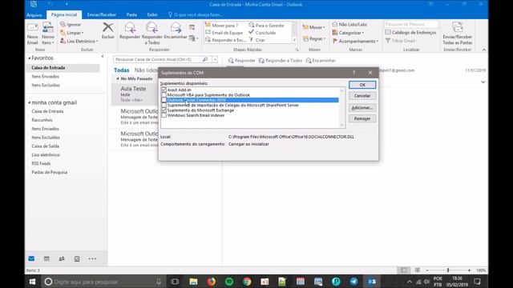
Task: Open the Acompanhamento flag dropdown
Action: pos(355,41)
